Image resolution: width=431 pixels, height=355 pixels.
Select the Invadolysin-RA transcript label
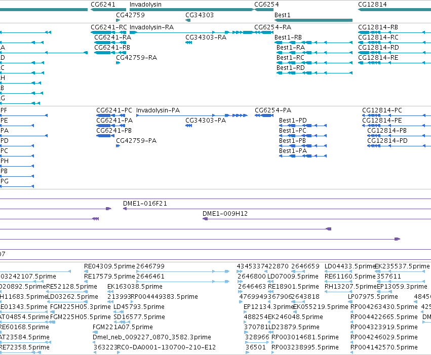151,27
